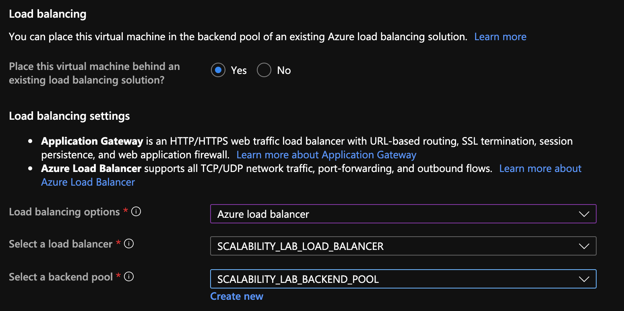This screenshot has width=624, height=311.
Task: Select the Yes radio button
Action: 218,70
